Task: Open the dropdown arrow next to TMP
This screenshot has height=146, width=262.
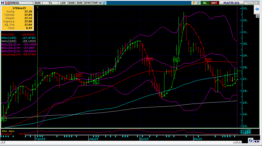Action: 100,3
